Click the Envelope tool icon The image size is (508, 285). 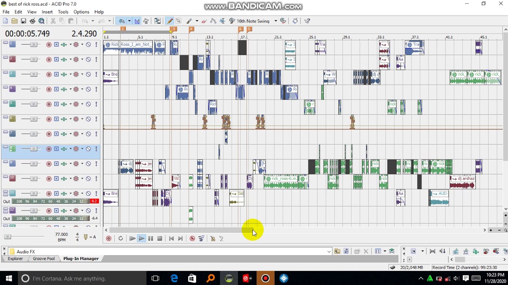point(213,21)
